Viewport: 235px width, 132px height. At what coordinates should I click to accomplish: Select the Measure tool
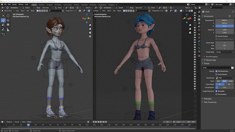click(8, 30)
